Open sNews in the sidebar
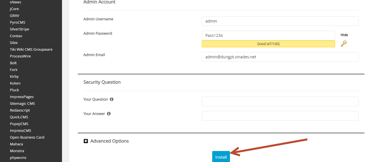Image resolution: width=372 pixels, height=162 pixels. coord(15,2)
